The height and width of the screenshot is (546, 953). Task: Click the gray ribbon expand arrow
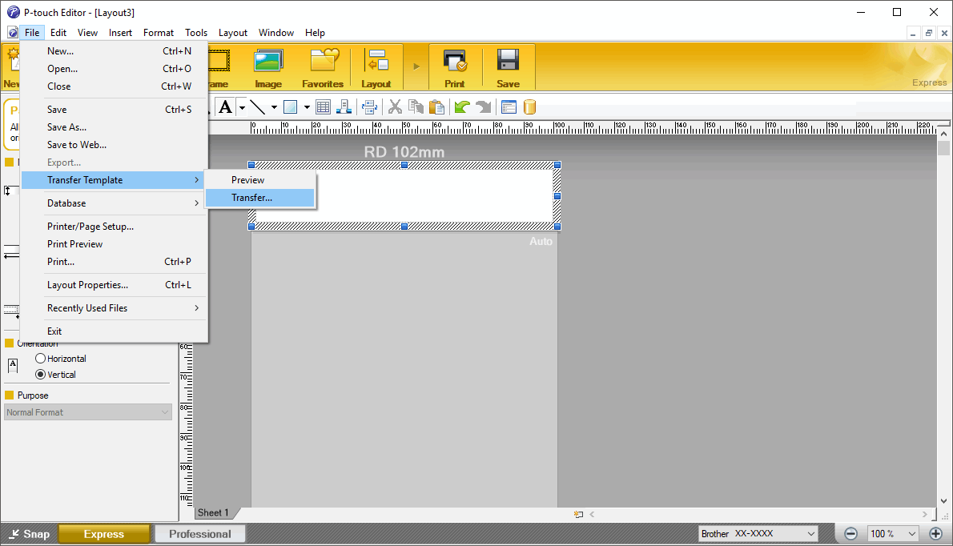point(416,66)
